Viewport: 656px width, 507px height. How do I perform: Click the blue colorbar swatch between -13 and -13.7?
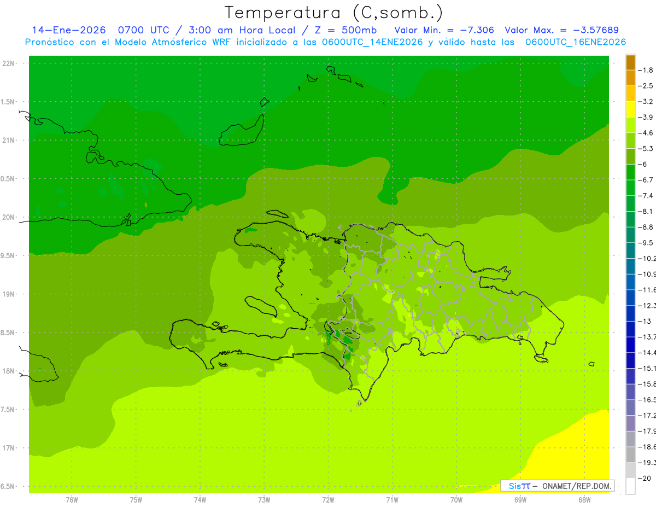pos(630,329)
